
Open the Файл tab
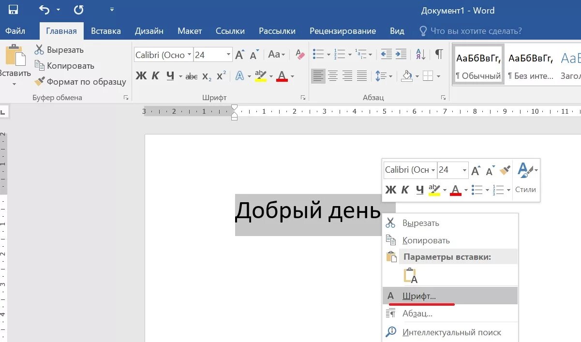[x=15, y=30]
